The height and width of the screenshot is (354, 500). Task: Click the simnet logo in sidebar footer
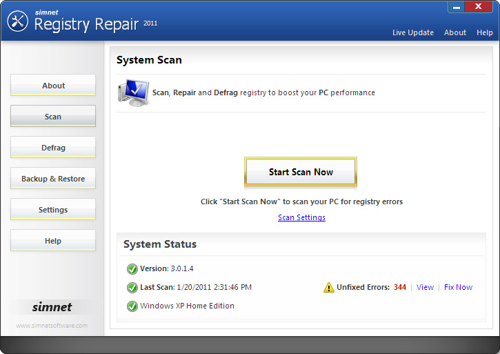(52, 307)
